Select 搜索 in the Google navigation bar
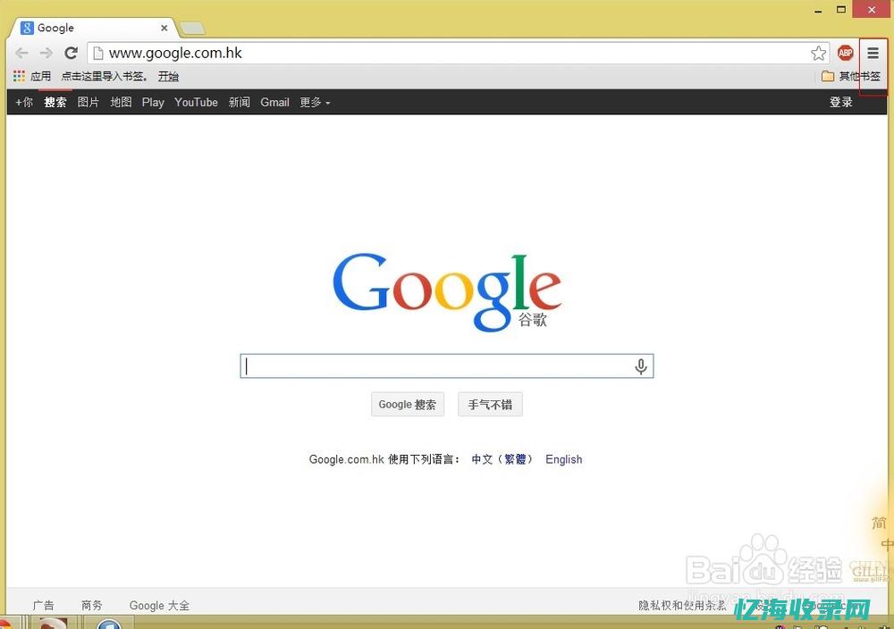The height and width of the screenshot is (629, 894). (x=55, y=102)
